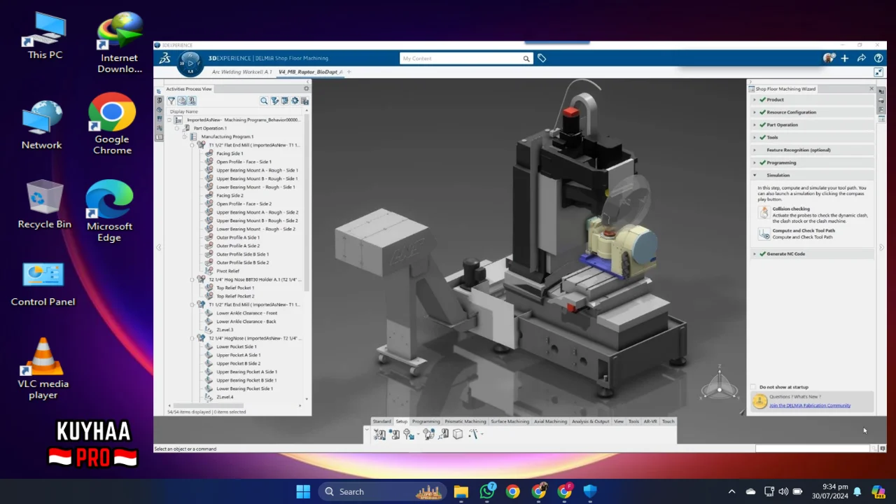The image size is (896, 504).
Task: Expand the Part Operation wizard step
Action: [x=755, y=125]
